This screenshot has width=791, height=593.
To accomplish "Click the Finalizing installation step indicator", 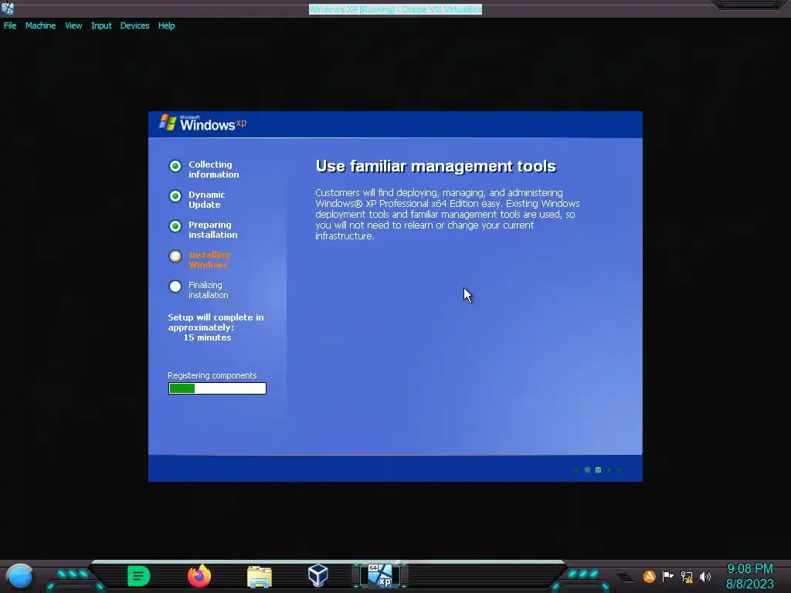I will pos(175,286).
